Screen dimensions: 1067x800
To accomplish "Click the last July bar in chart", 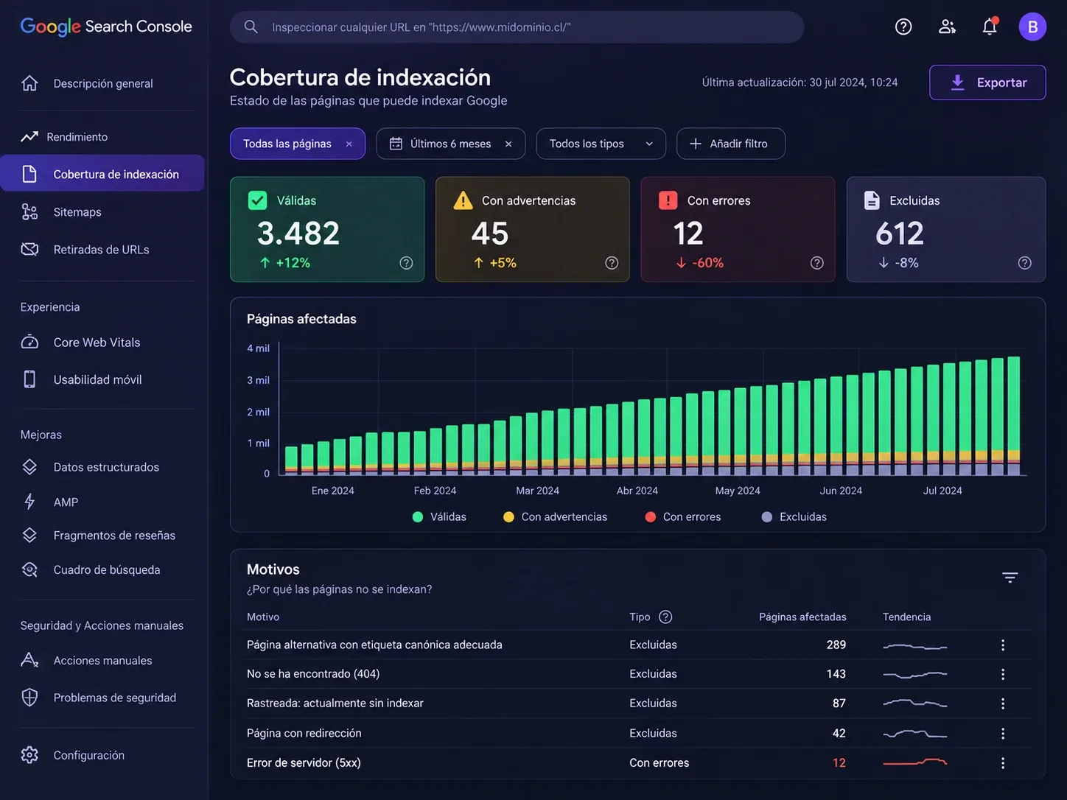I will (1014, 416).
